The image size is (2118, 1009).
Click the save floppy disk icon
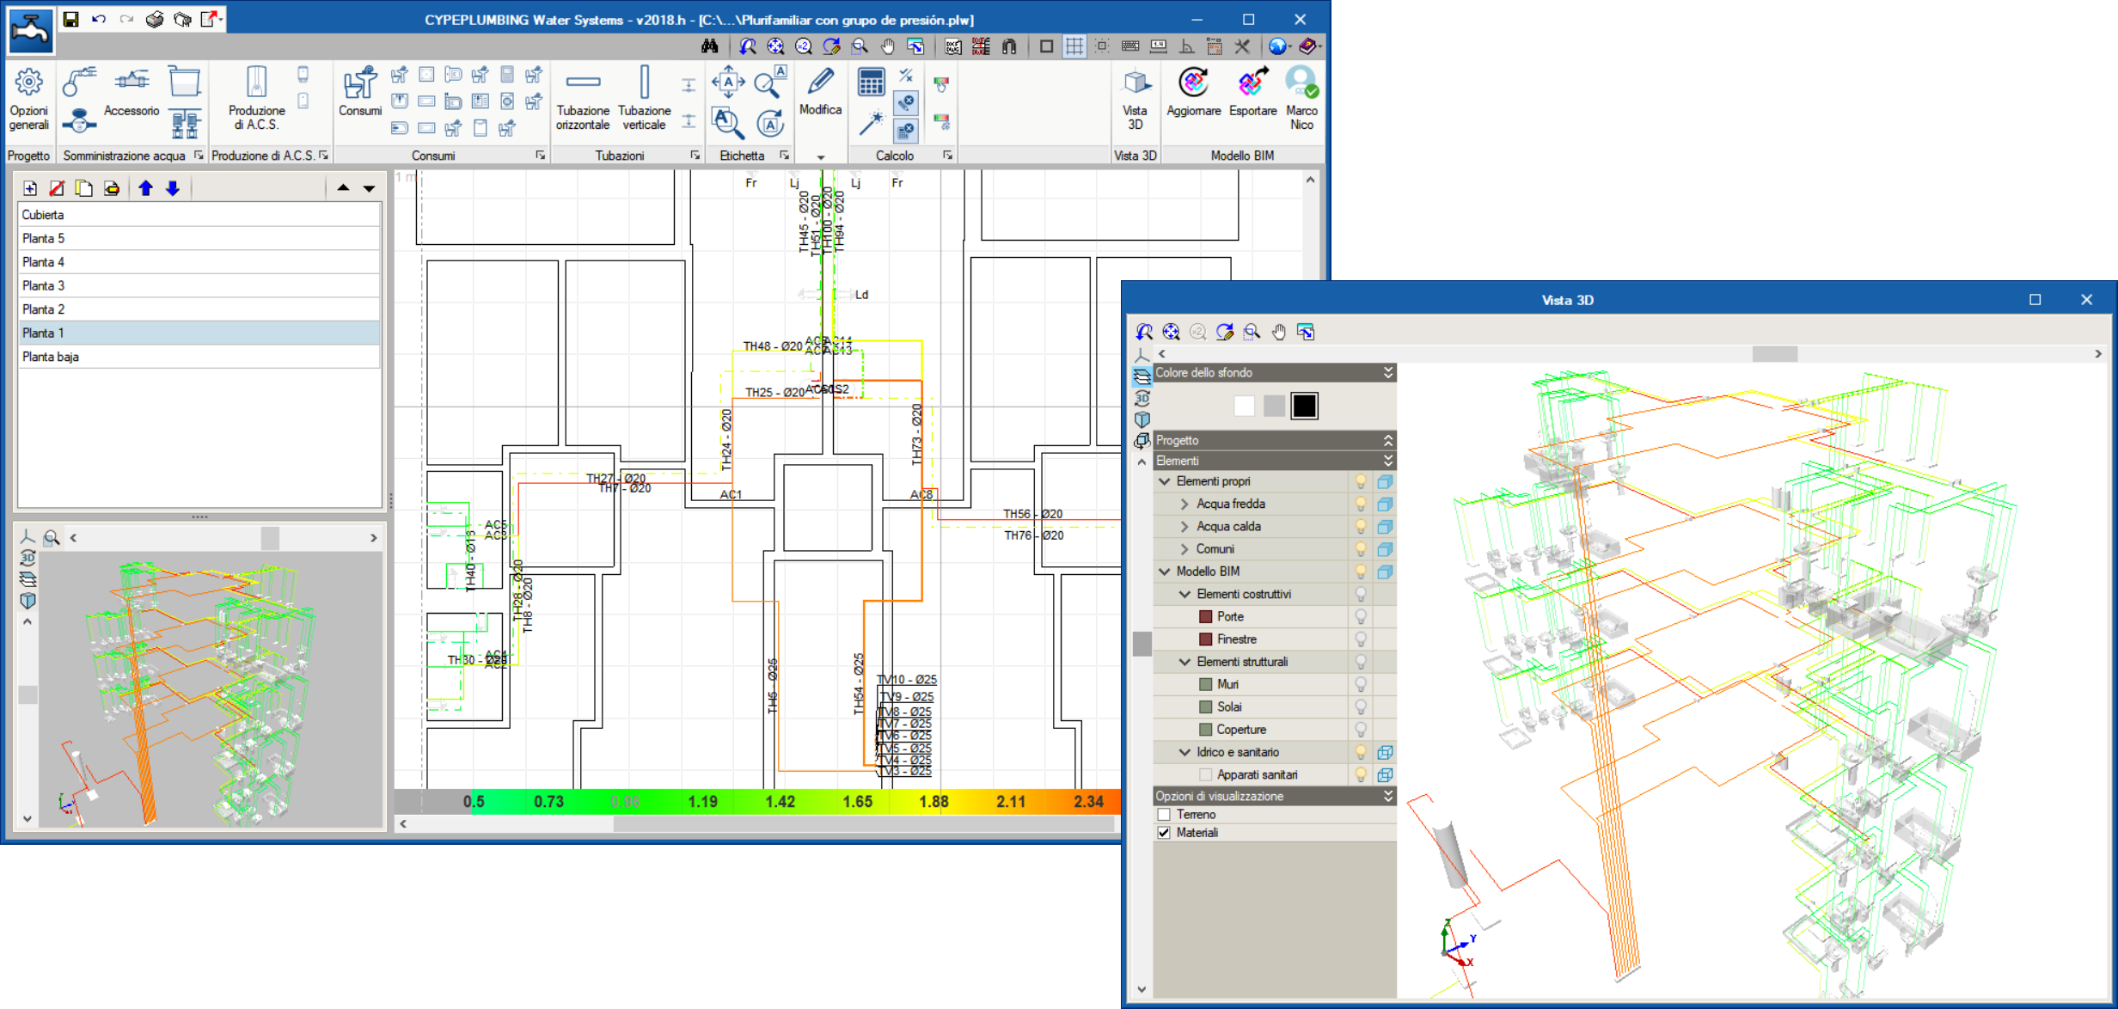71,19
